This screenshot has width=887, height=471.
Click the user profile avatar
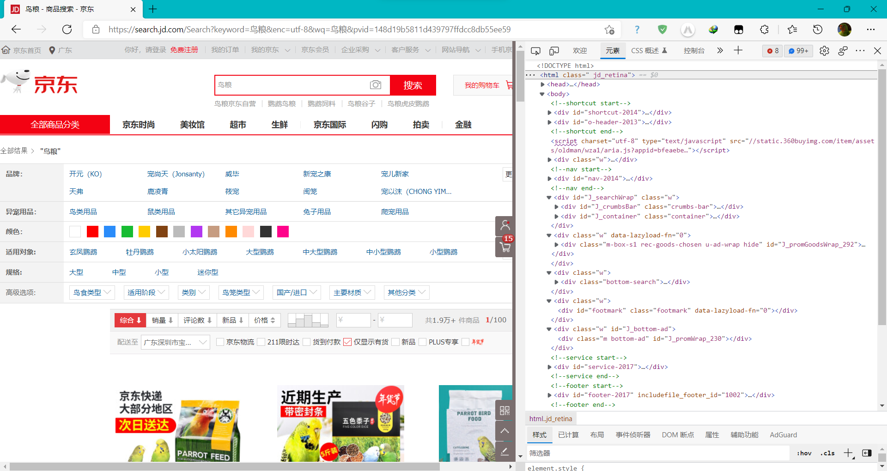click(x=844, y=30)
